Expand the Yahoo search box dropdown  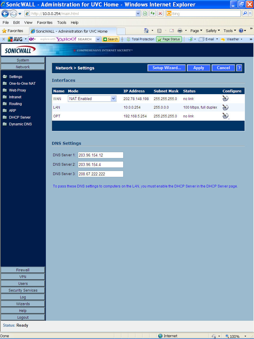coord(98,39)
